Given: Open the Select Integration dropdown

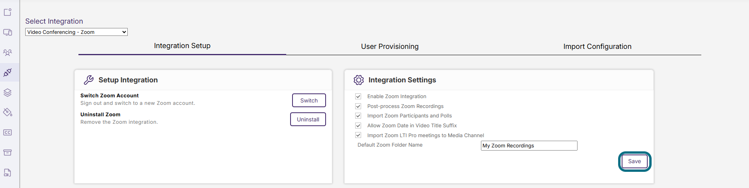Looking at the screenshot, I should click(x=76, y=32).
